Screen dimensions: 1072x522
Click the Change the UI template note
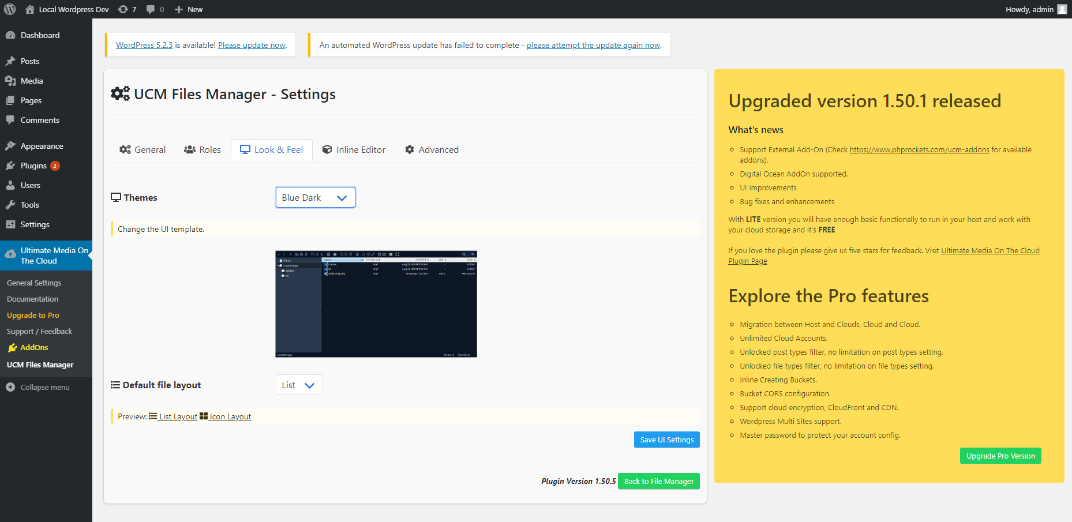coord(406,229)
